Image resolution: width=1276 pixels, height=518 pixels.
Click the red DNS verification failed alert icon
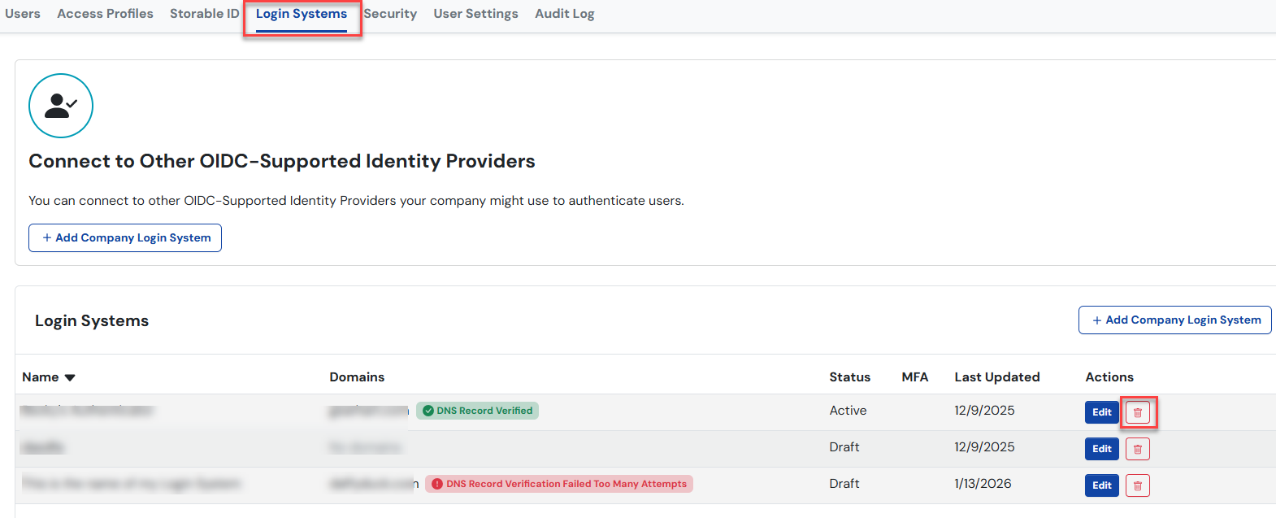pyautogui.click(x=437, y=484)
